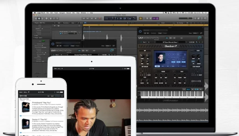This screenshot has height=136, width=239.
Task: Click the Doctor P Volume knob
Action: coord(142,56)
